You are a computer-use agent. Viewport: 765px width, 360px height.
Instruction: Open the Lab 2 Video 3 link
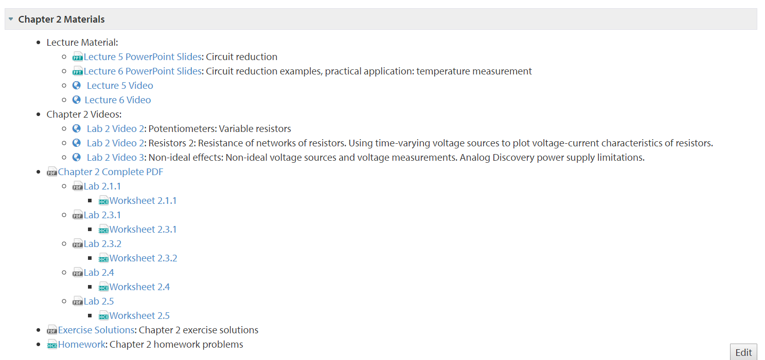(116, 157)
